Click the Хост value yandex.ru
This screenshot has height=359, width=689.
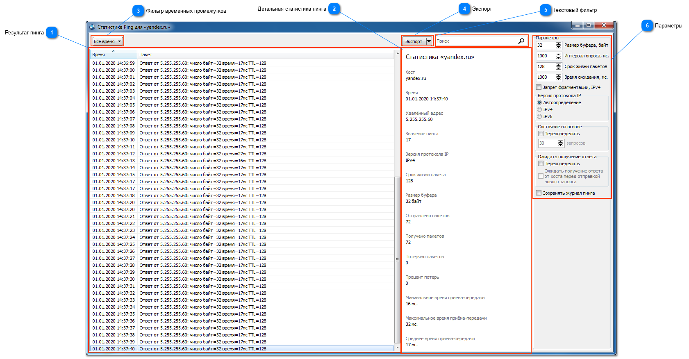(416, 78)
